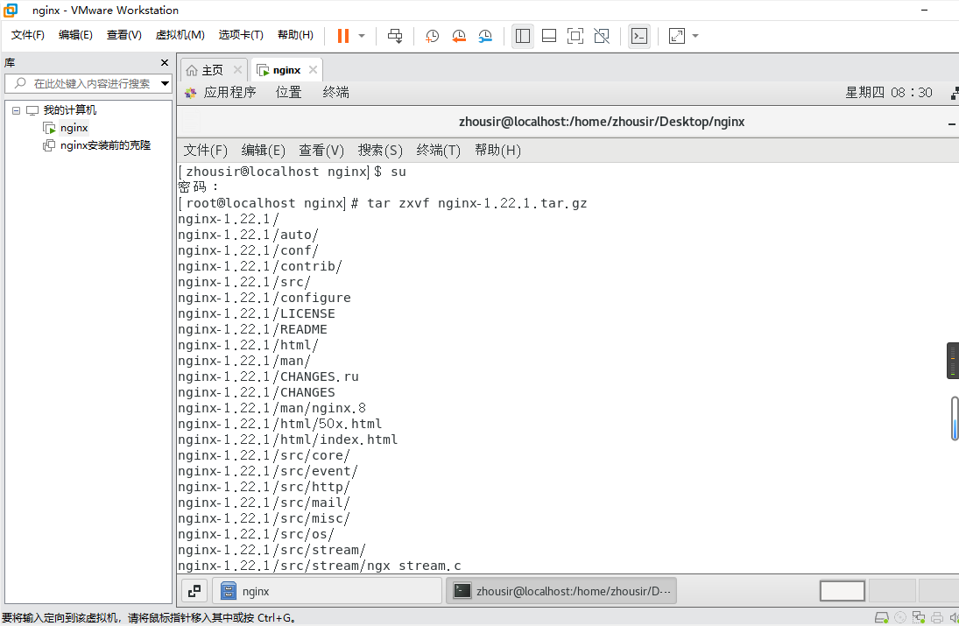Click the printer device status icon

[937, 617]
